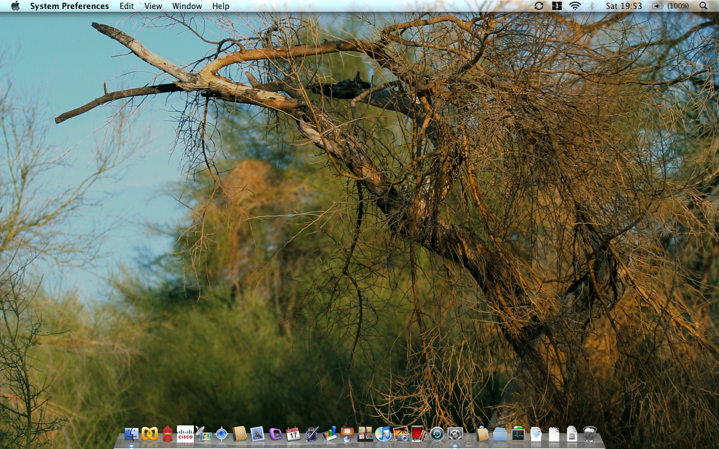Launch the blue compass globe app
The height and width of the screenshot is (449, 719).
point(221,434)
